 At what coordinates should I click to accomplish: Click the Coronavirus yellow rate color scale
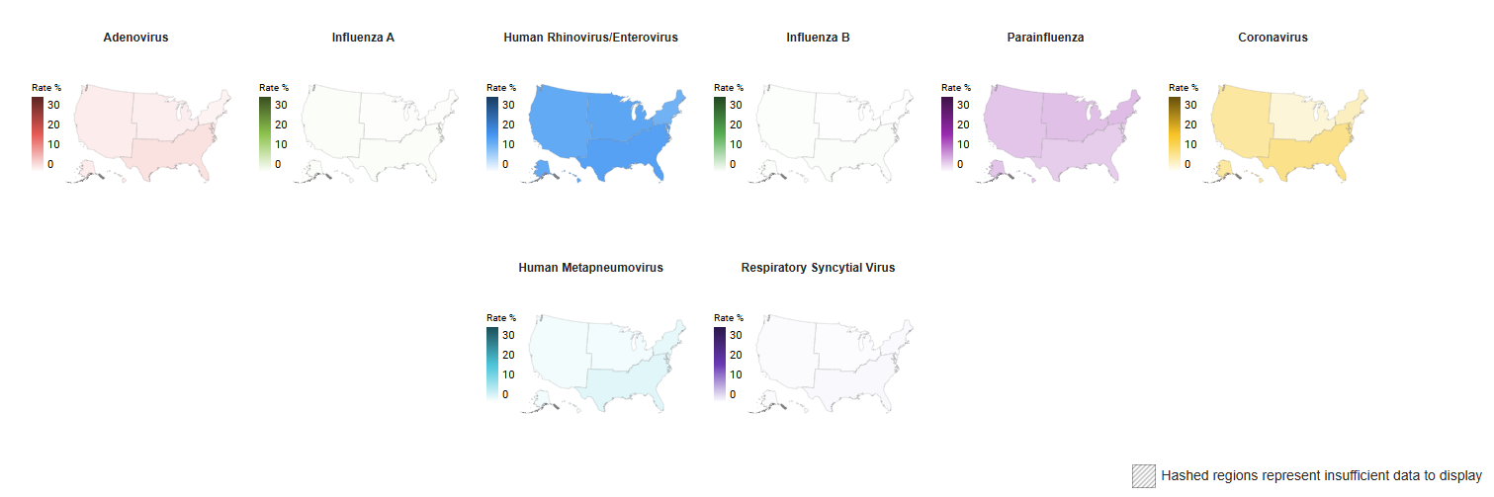1175,133
